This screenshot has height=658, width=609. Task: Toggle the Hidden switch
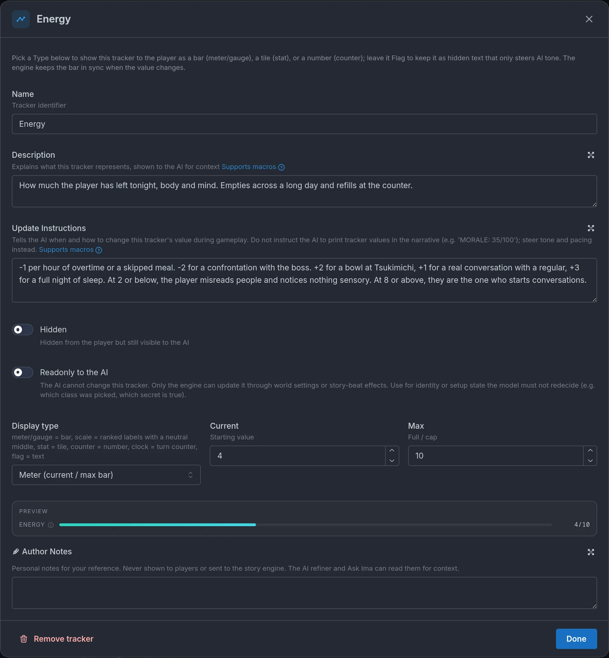click(23, 329)
